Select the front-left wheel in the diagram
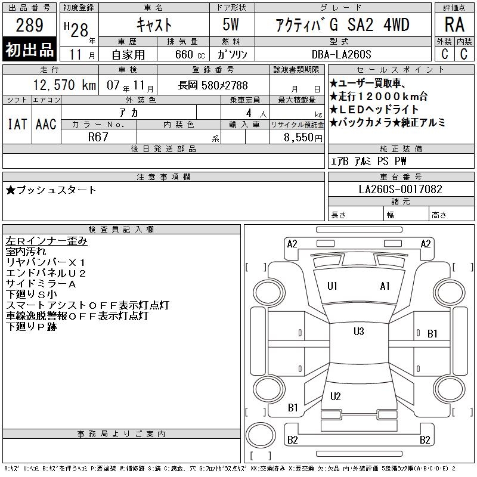477x477 pixels. click(269, 293)
